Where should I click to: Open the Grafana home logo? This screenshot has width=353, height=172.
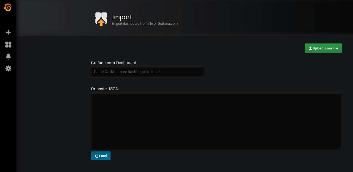pyautogui.click(x=8, y=7)
